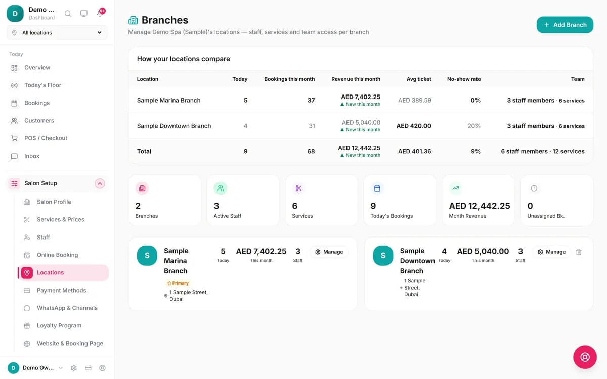Click AED 12,442.25 Month Revenue stat card
The width and height of the screenshot is (607, 379).
click(478, 201)
